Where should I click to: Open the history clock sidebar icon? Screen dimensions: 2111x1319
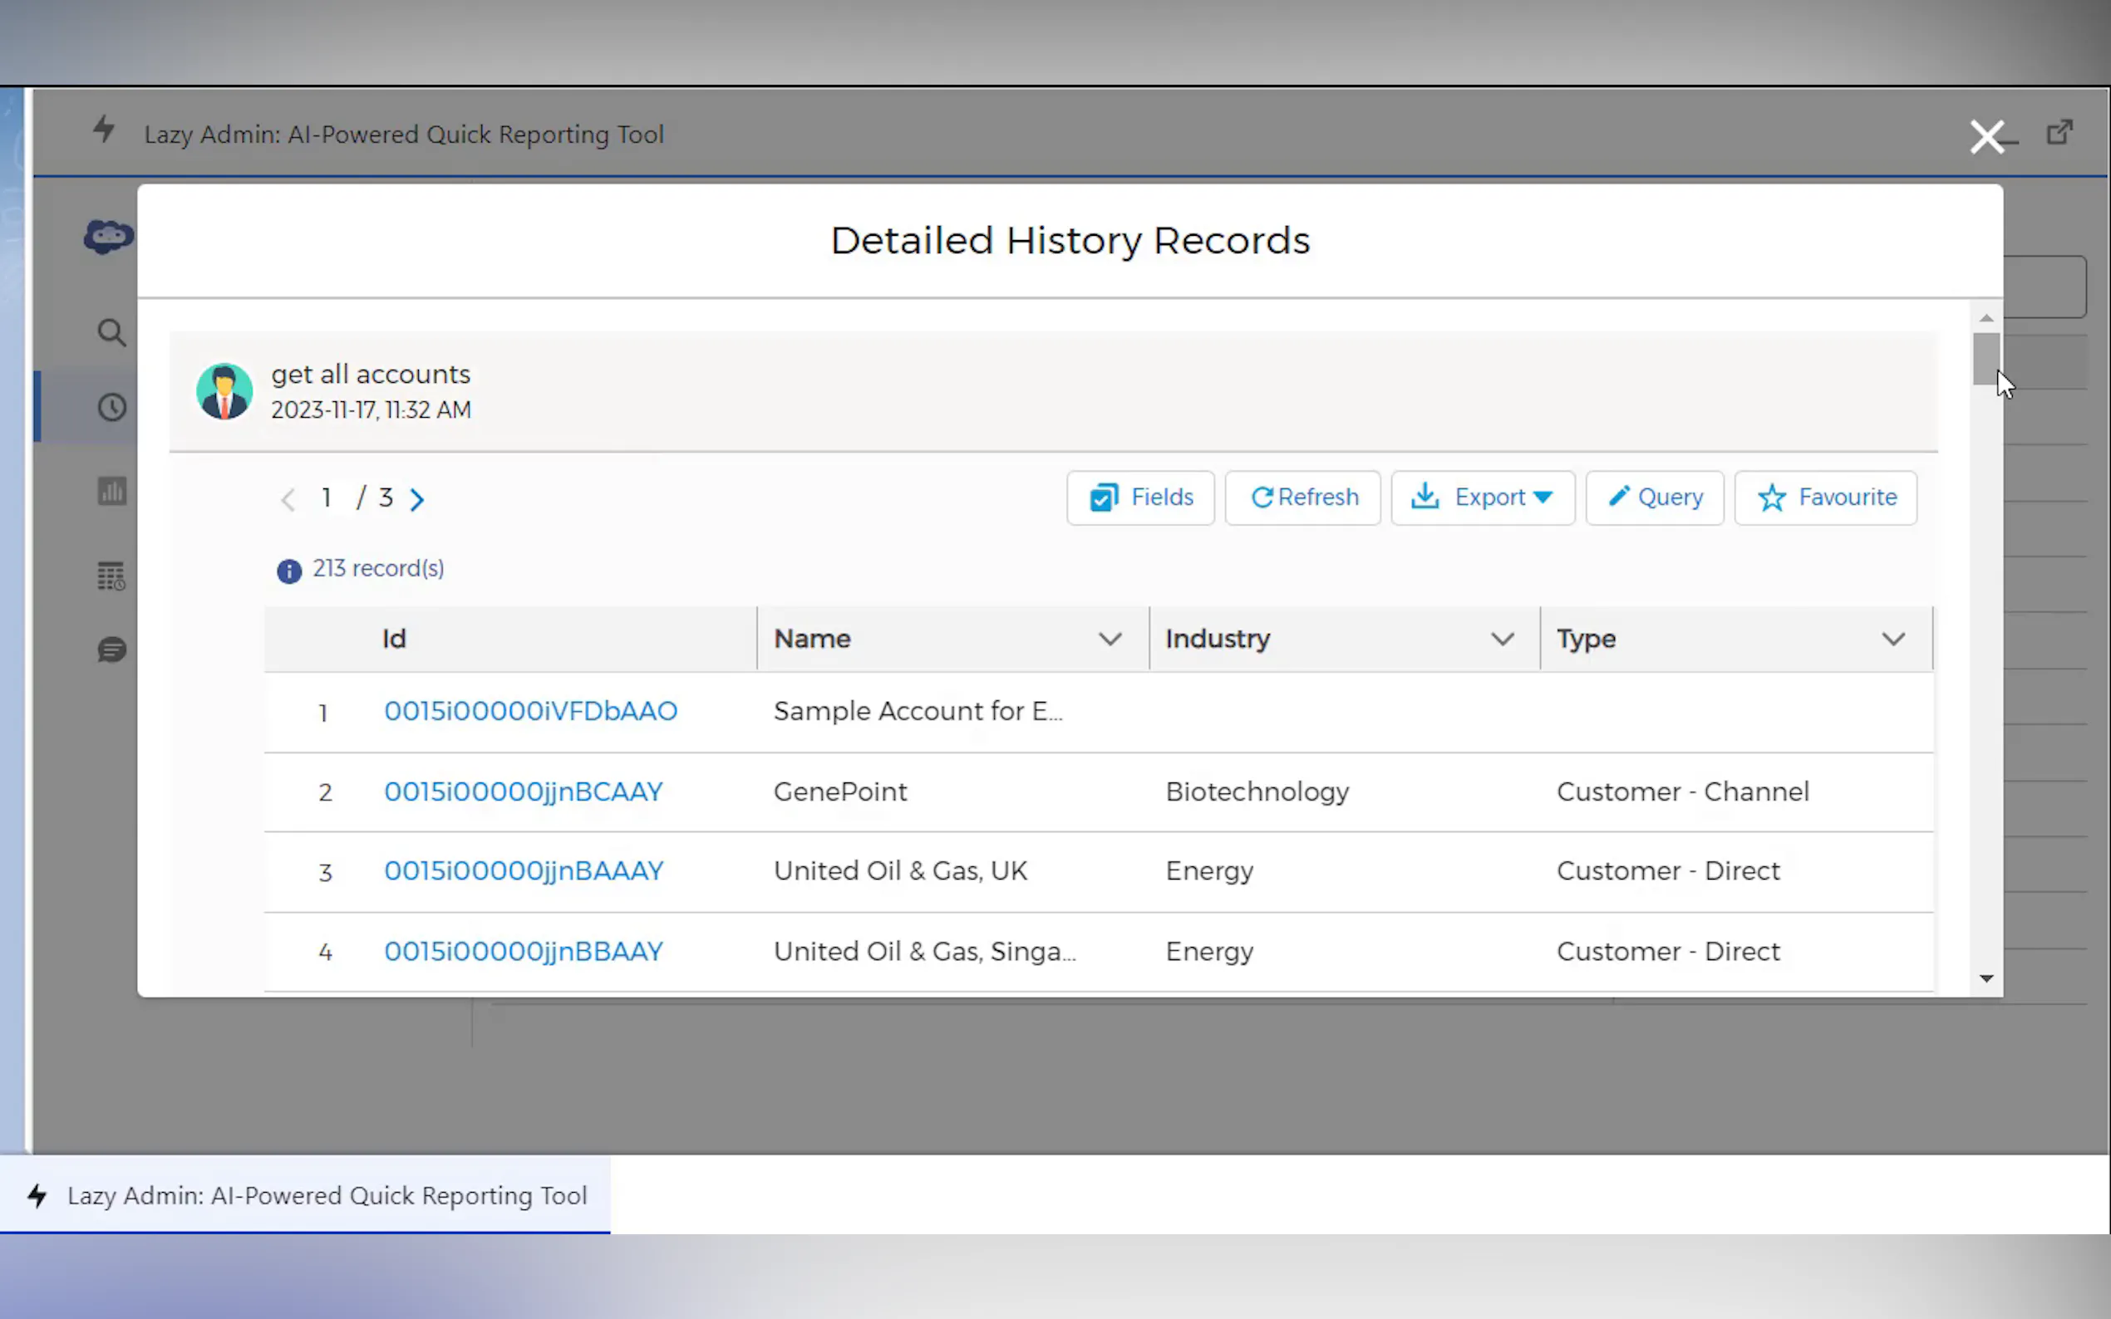[111, 407]
